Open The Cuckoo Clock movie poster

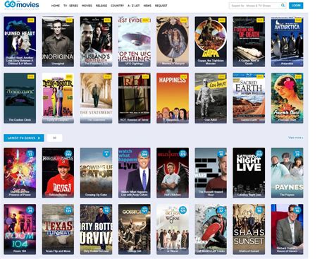(20, 98)
